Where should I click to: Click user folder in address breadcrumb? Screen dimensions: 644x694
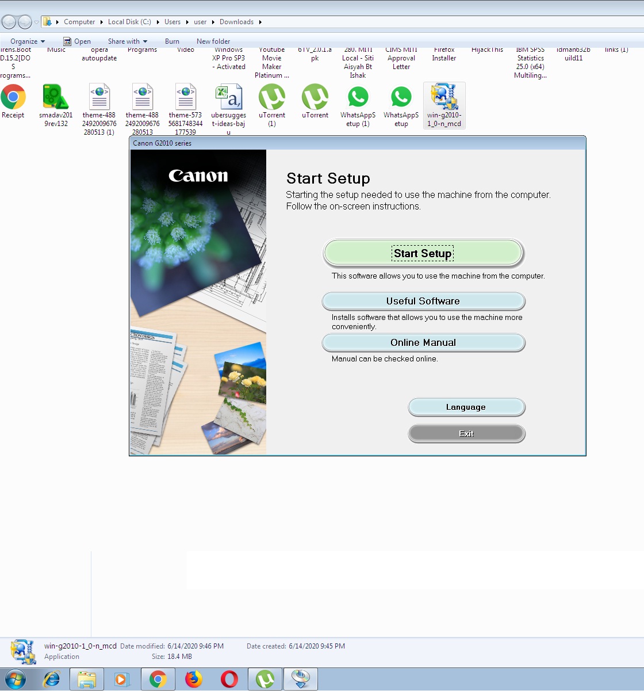pos(200,22)
